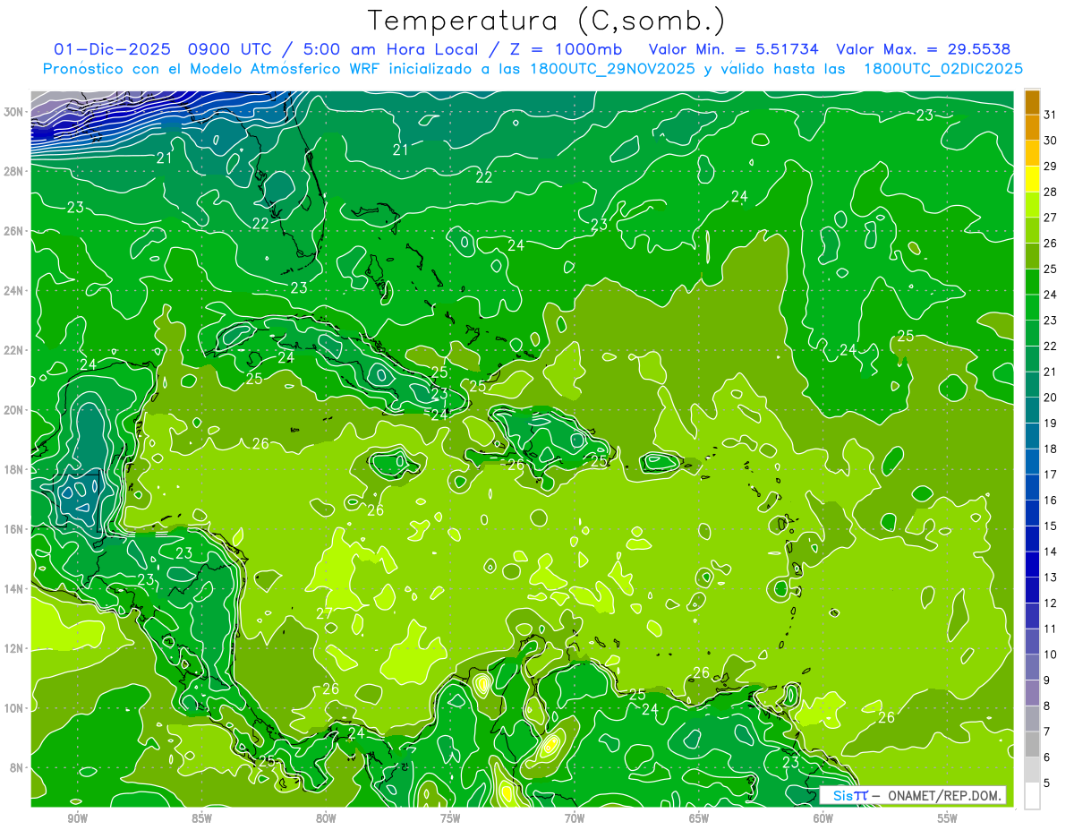Image resolution: width=1074 pixels, height=830 pixels.
Task: Click the '16N' latitude label
Action: coord(15,529)
